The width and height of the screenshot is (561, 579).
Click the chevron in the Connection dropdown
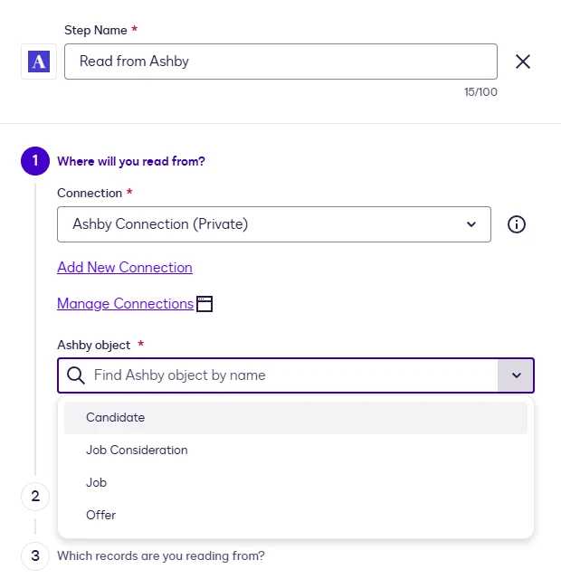(471, 224)
